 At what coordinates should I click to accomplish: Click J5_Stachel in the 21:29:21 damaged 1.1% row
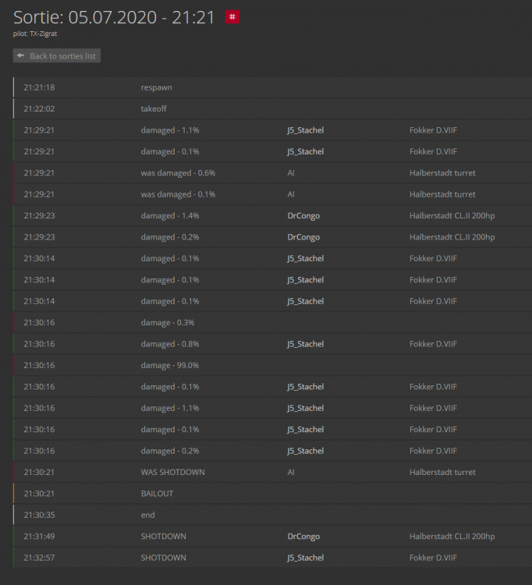305,130
